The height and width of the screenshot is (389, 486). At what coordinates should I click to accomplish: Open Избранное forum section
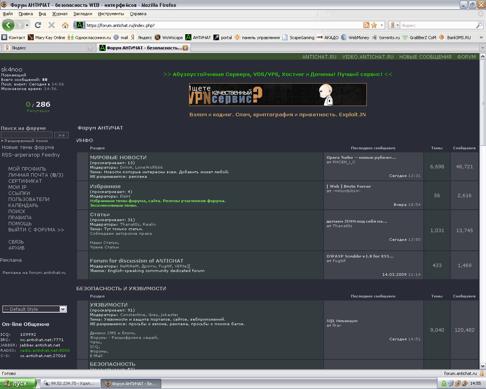click(105, 186)
